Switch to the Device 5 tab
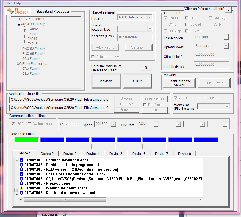The image size is (241, 217). click(116, 154)
